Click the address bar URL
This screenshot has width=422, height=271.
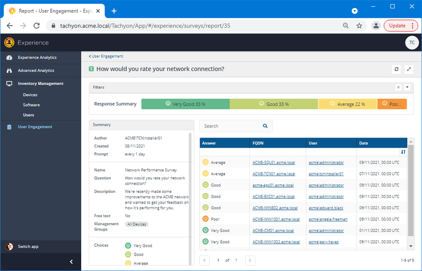coord(145,26)
